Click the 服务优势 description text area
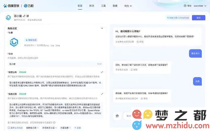The image size is (210, 131). coord(55,110)
